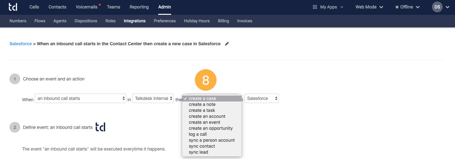The height and width of the screenshot is (159, 455).
Task: Select 'create an event' in the action list
Action: (x=212, y=122)
